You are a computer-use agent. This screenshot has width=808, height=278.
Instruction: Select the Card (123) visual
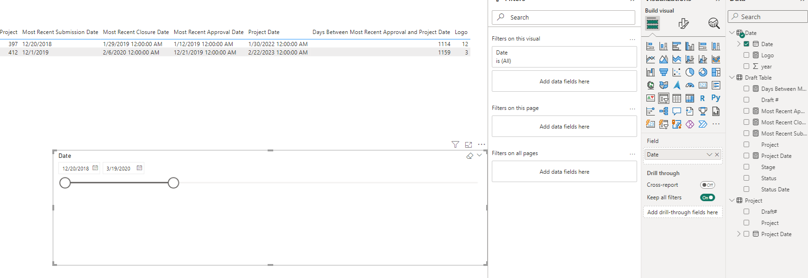(703, 85)
